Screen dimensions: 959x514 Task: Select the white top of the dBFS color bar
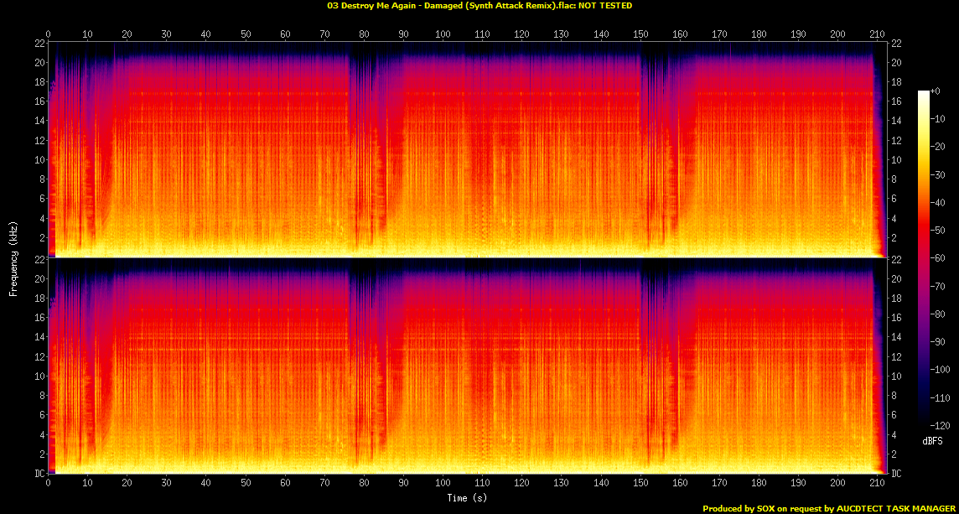pyautogui.click(x=924, y=92)
